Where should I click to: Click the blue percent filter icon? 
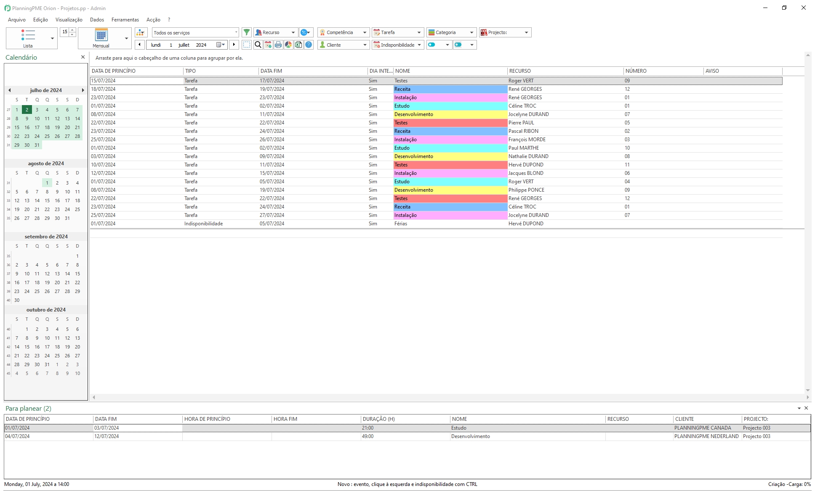[306, 32]
